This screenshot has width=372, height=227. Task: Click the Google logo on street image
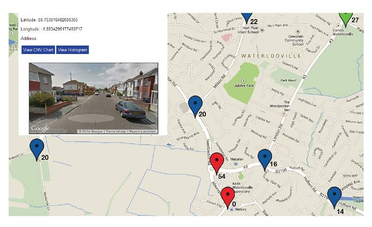pyautogui.click(x=40, y=129)
